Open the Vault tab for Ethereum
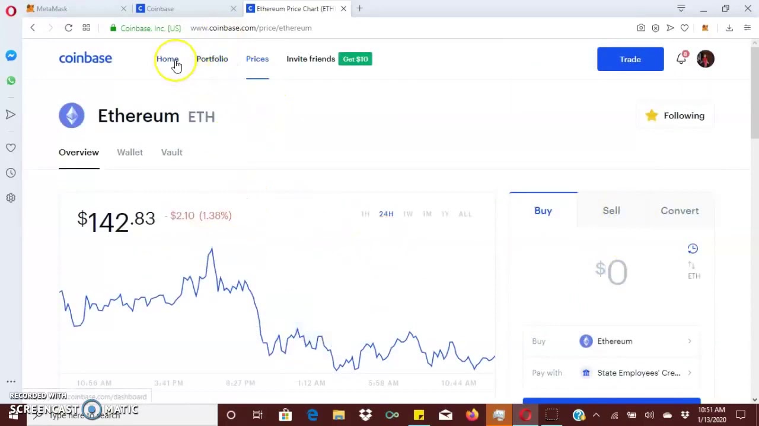 (172, 153)
